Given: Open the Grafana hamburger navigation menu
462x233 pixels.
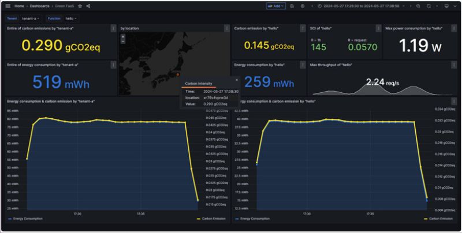Looking at the screenshot, I should [8, 6].
